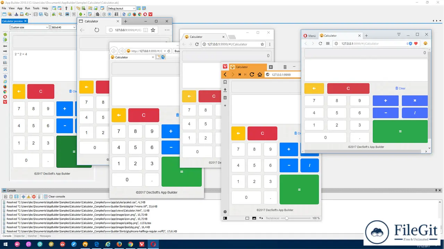Click the Chrome address bar
The width and height of the screenshot is (444, 249).
[233, 44]
